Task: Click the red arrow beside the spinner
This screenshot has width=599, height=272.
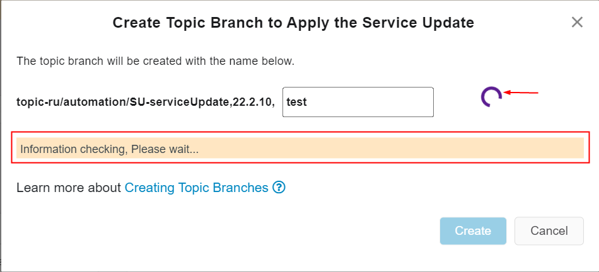Action: point(521,93)
